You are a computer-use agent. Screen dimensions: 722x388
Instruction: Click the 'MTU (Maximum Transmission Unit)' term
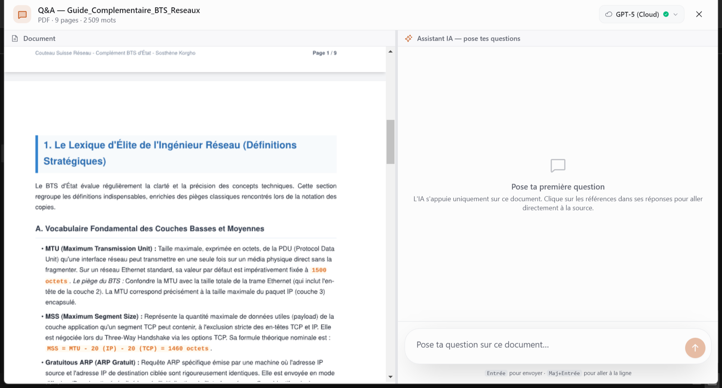(101, 248)
